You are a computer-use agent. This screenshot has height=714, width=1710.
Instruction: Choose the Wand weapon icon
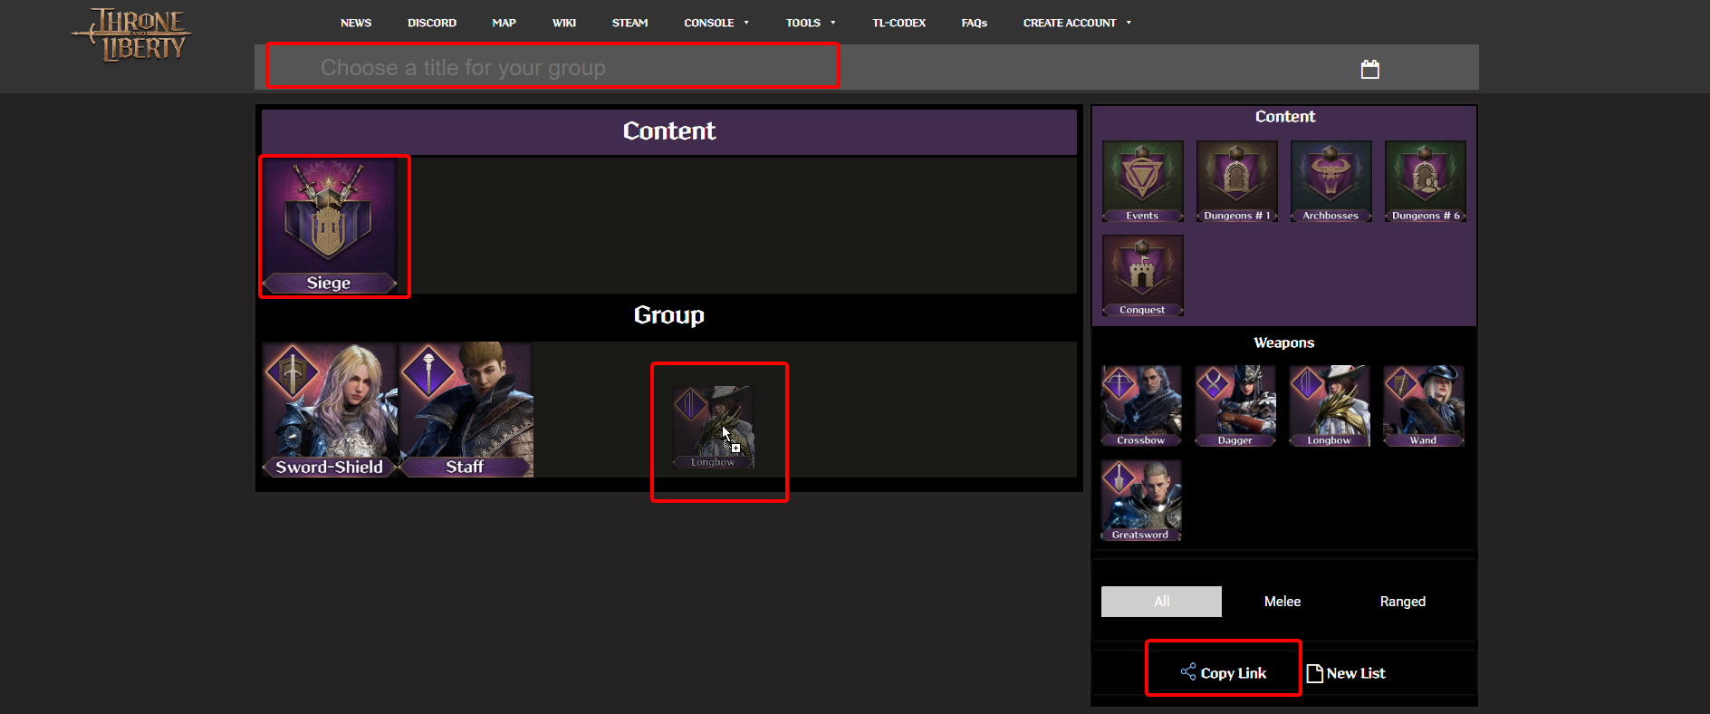pos(1424,406)
